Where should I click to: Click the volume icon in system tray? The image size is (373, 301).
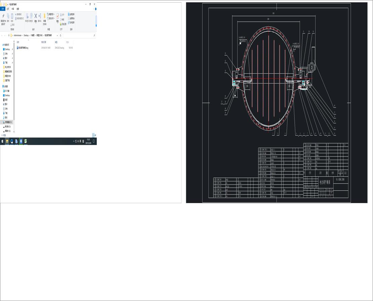point(78,141)
